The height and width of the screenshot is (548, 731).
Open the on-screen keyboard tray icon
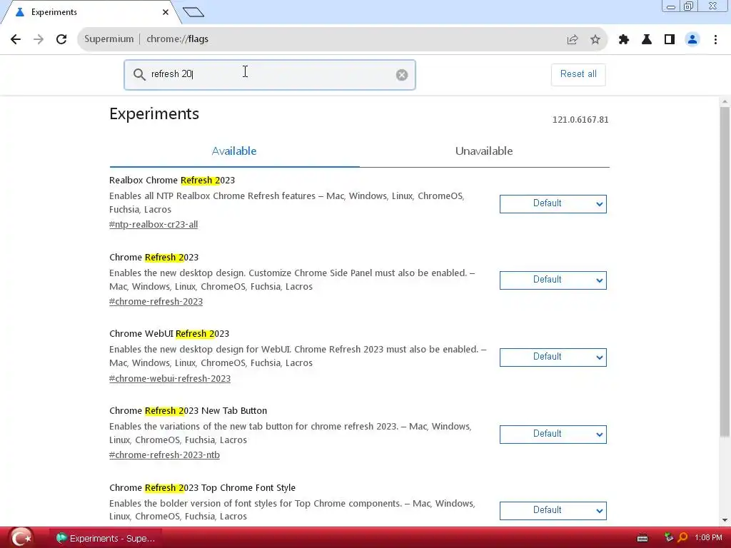click(x=642, y=539)
